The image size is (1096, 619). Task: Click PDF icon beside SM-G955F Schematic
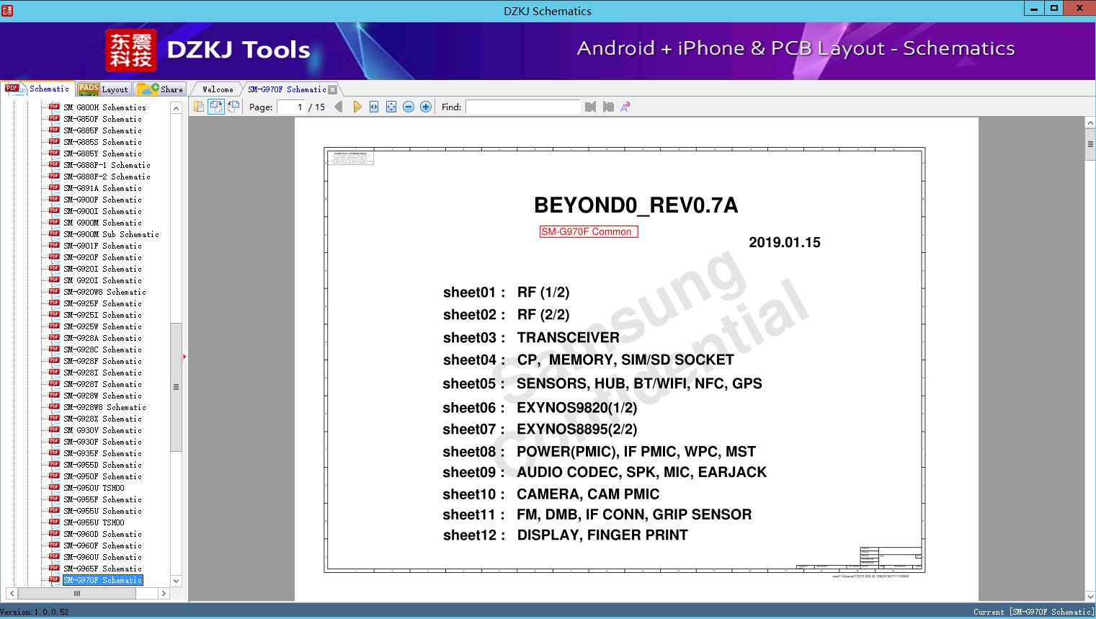pyautogui.click(x=54, y=499)
